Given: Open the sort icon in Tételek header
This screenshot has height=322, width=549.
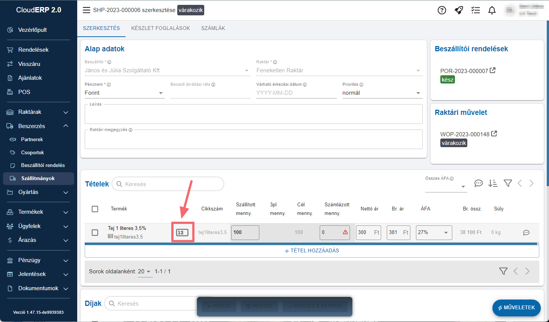Looking at the screenshot, I should point(493,183).
